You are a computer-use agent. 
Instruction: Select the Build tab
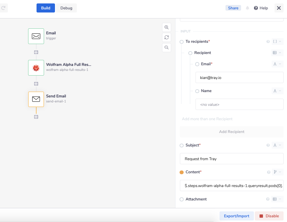click(x=45, y=8)
